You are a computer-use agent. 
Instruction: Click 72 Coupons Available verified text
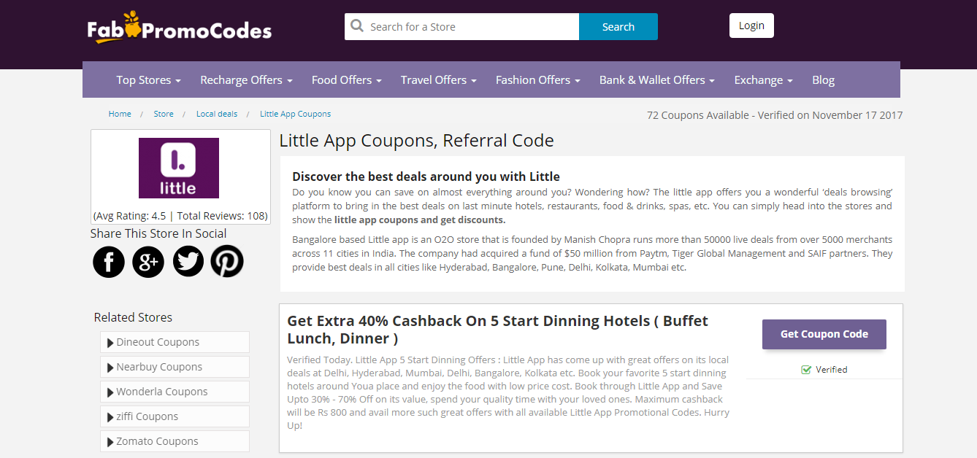click(x=775, y=115)
